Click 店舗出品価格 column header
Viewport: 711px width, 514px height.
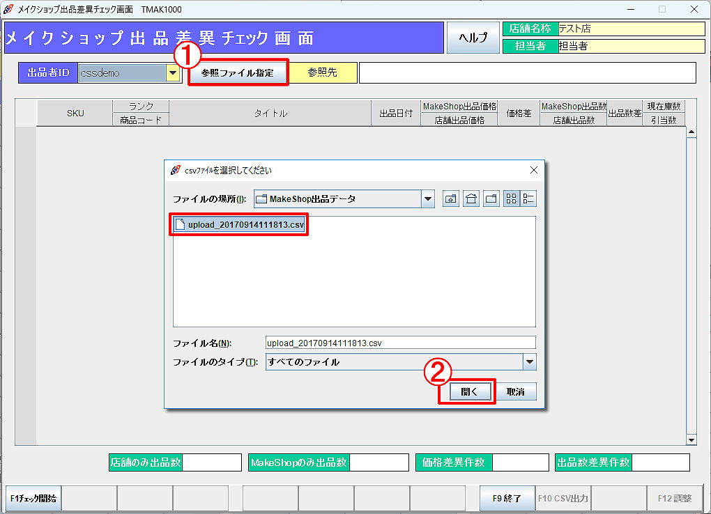459,120
